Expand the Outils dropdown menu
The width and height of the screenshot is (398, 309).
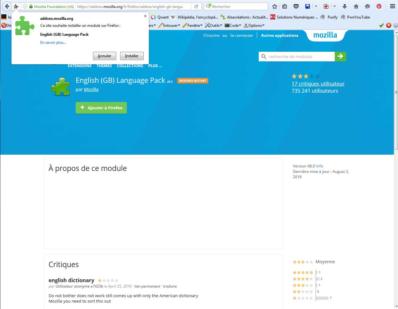tap(214, 26)
